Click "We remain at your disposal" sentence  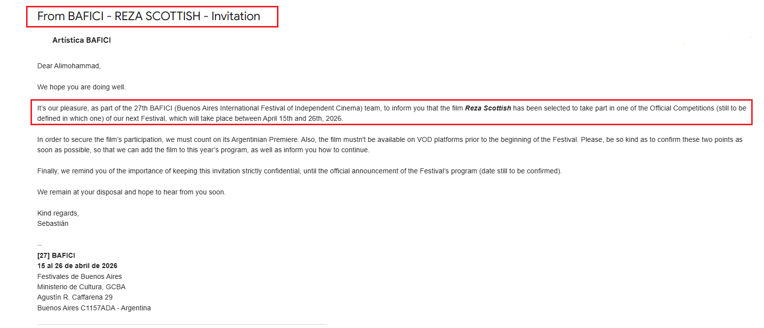(79, 192)
